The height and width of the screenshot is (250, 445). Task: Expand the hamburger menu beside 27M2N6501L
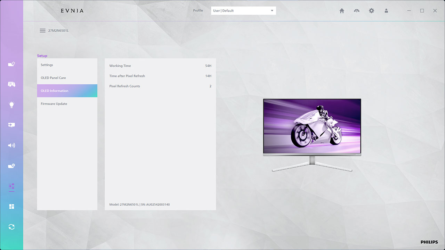click(x=42, y=31)
